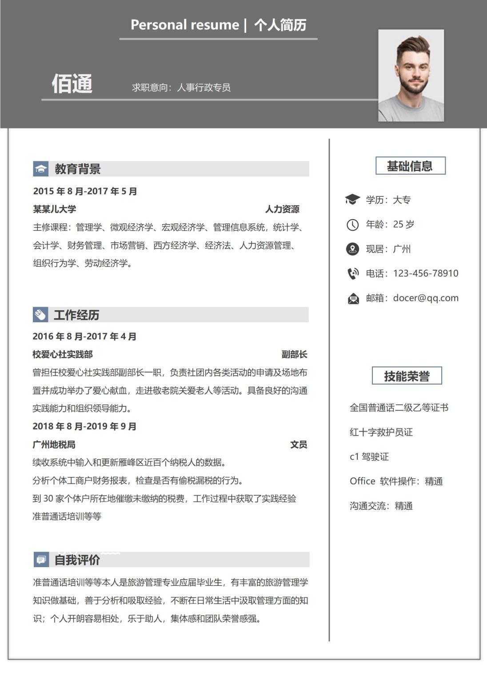The width and height of the screenshot is (487, 689).
Task: Click the line starting 主修课程：管理学
Action: click(168, 227)
